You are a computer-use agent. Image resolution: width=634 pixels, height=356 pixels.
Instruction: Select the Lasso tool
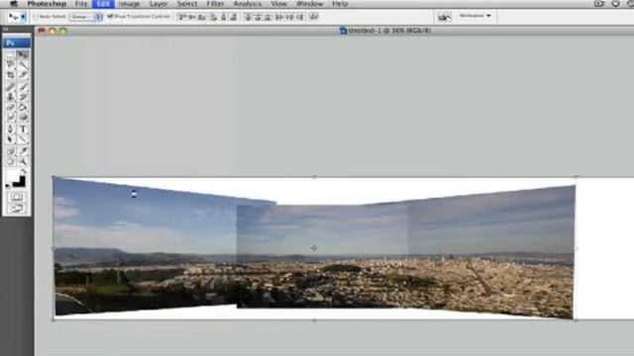click(11, 64)
